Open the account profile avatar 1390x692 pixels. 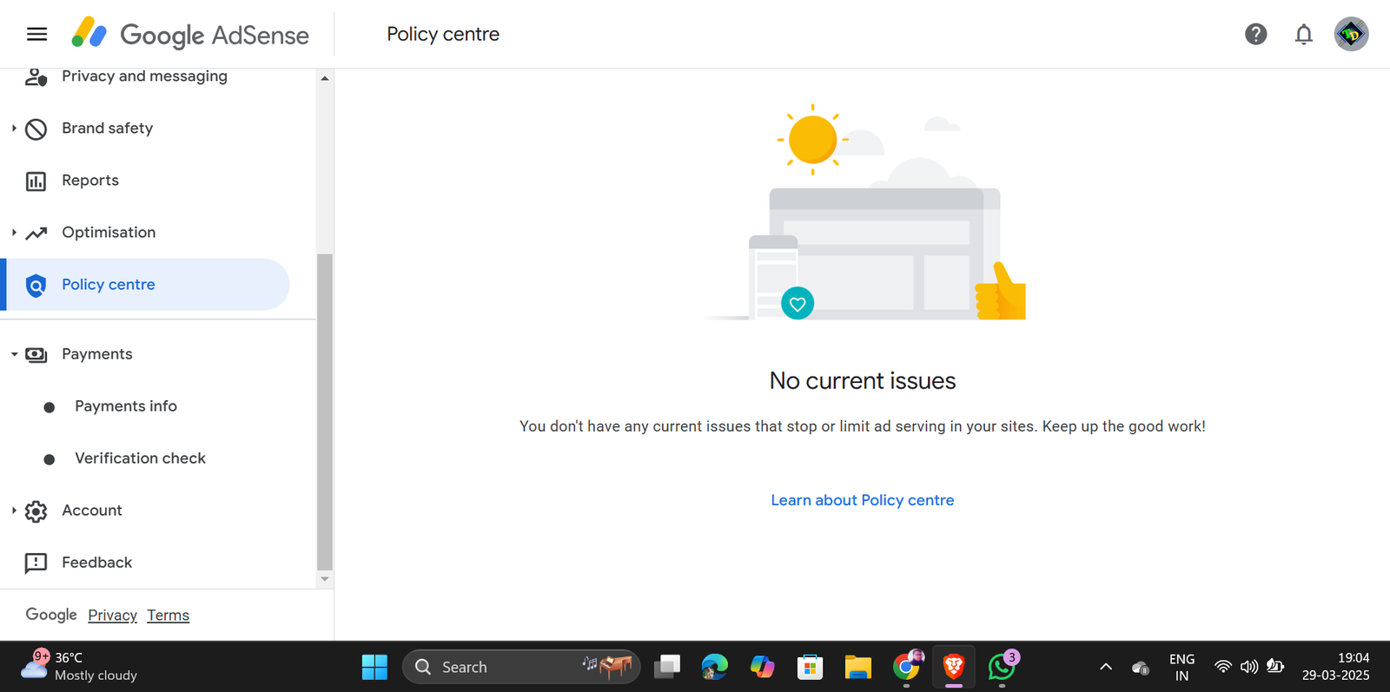point(1351,34)
